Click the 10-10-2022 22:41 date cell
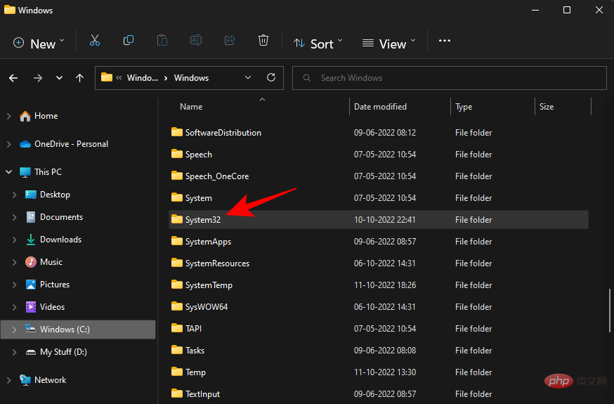The width and height of the screenshot is (614, 404). (x=384, y=220)
